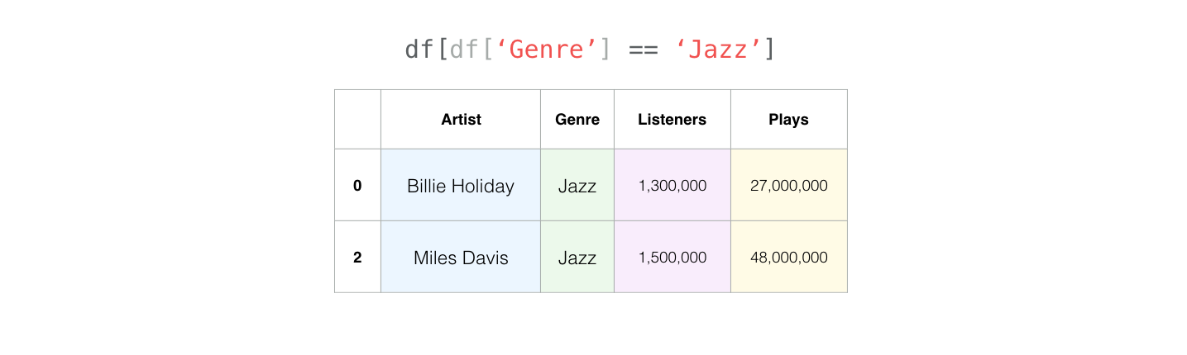1187x355 pixels.
Task: Click the red 'Jazz' string in code
Action: [x=718, y=50]
